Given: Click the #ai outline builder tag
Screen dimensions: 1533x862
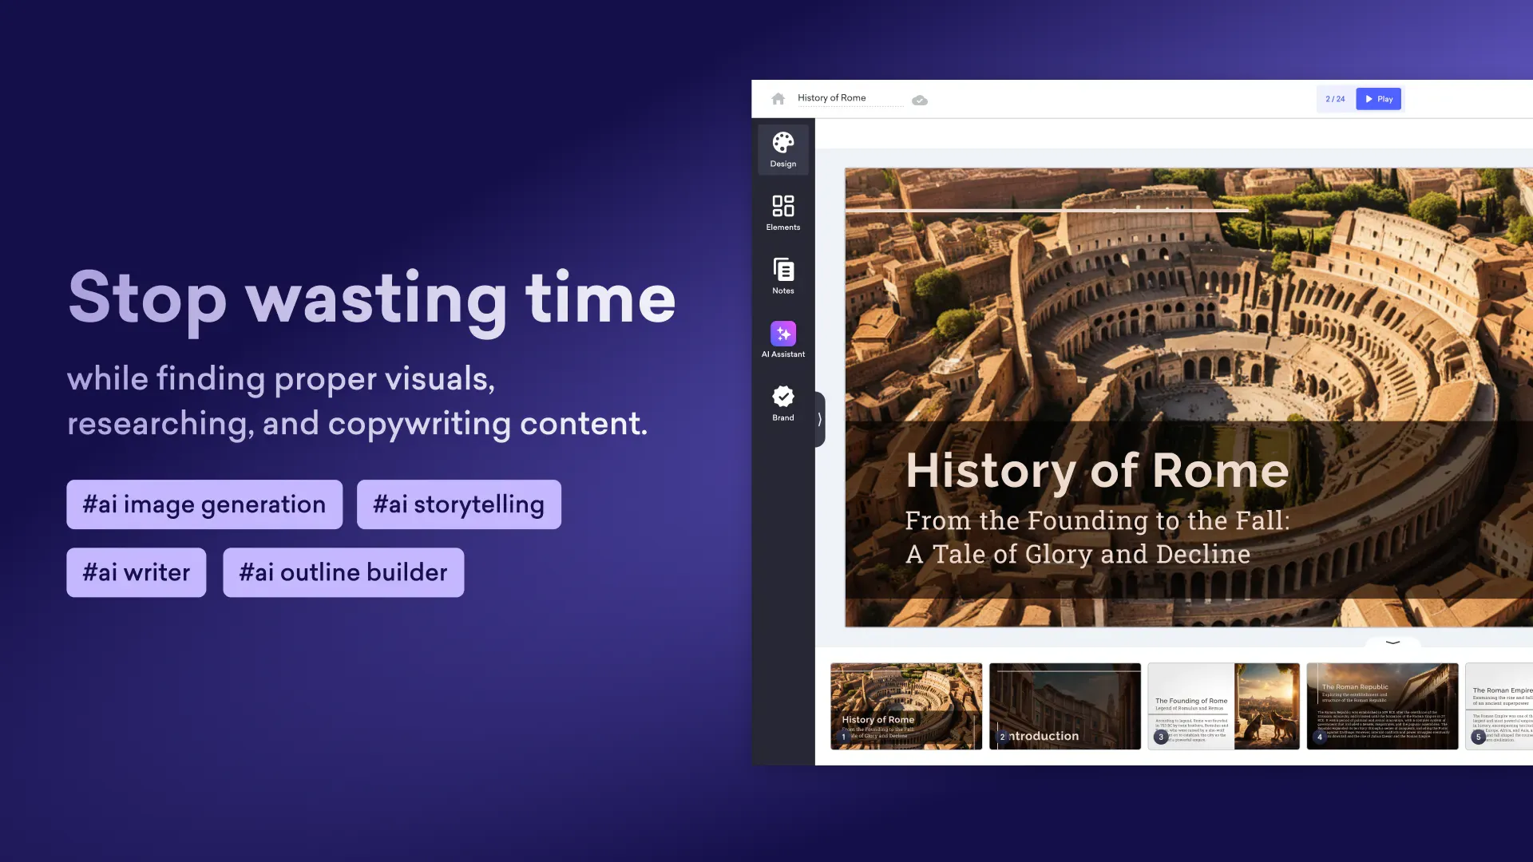Looking at the screenshot, I should (x=343, y=572).
